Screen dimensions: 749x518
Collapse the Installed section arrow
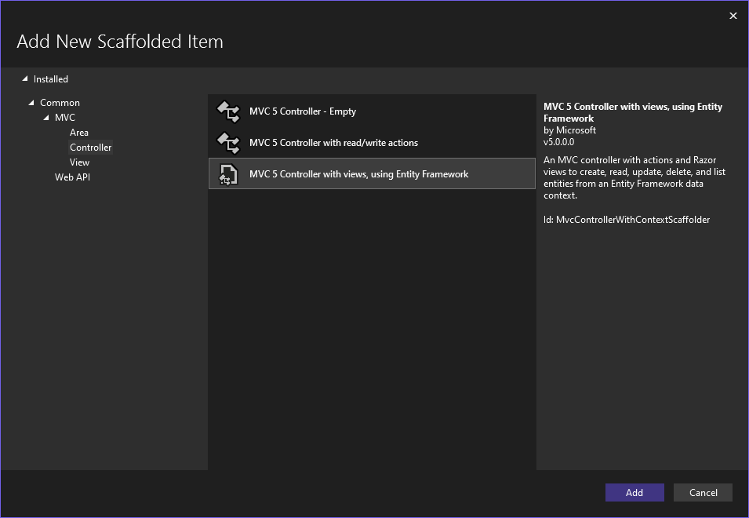[24, 78]
